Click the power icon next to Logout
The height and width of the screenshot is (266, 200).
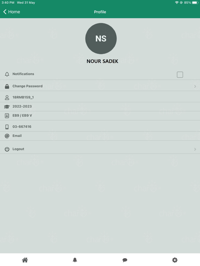point(7,149)
